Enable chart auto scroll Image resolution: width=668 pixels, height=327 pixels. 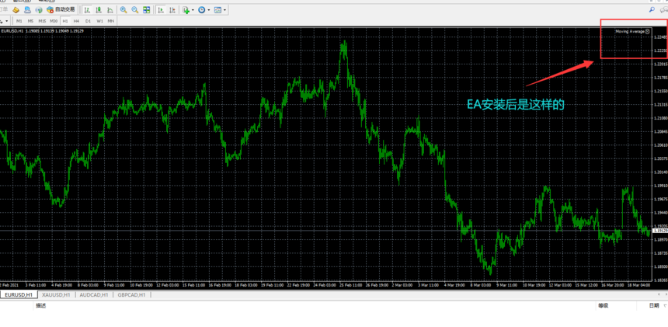click(x=161, y=10)
